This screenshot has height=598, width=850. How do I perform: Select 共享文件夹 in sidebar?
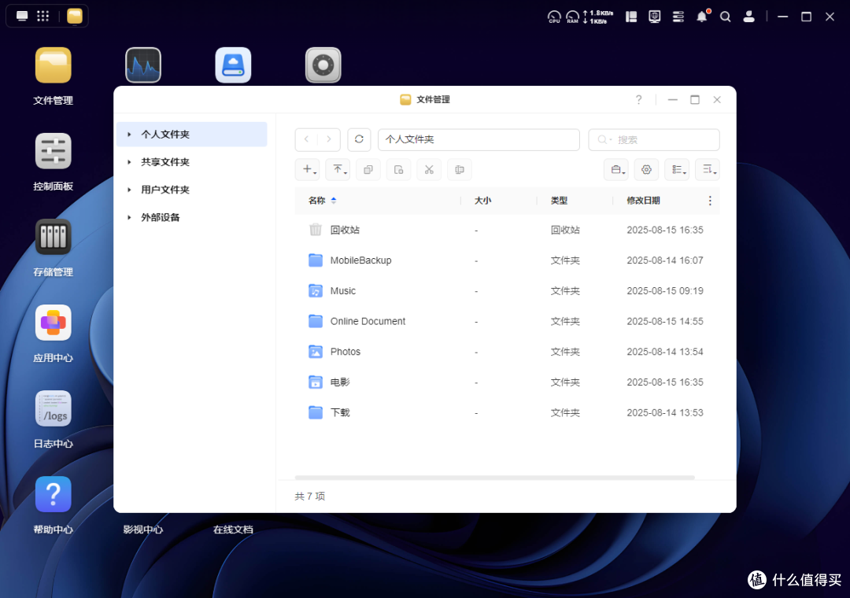(x=192, y=162)
